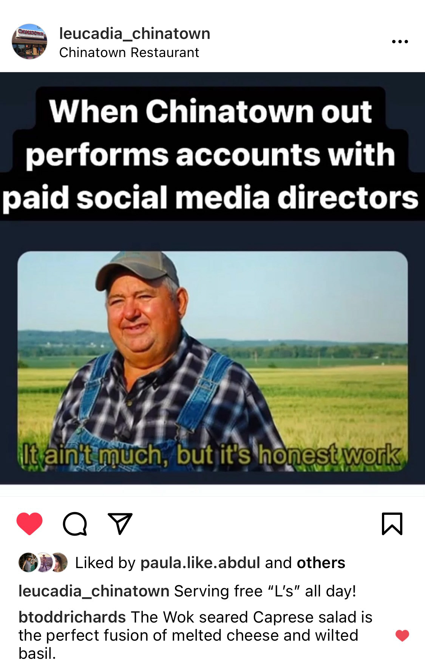Tap the caption text Serving free L's

click(265, 591)
